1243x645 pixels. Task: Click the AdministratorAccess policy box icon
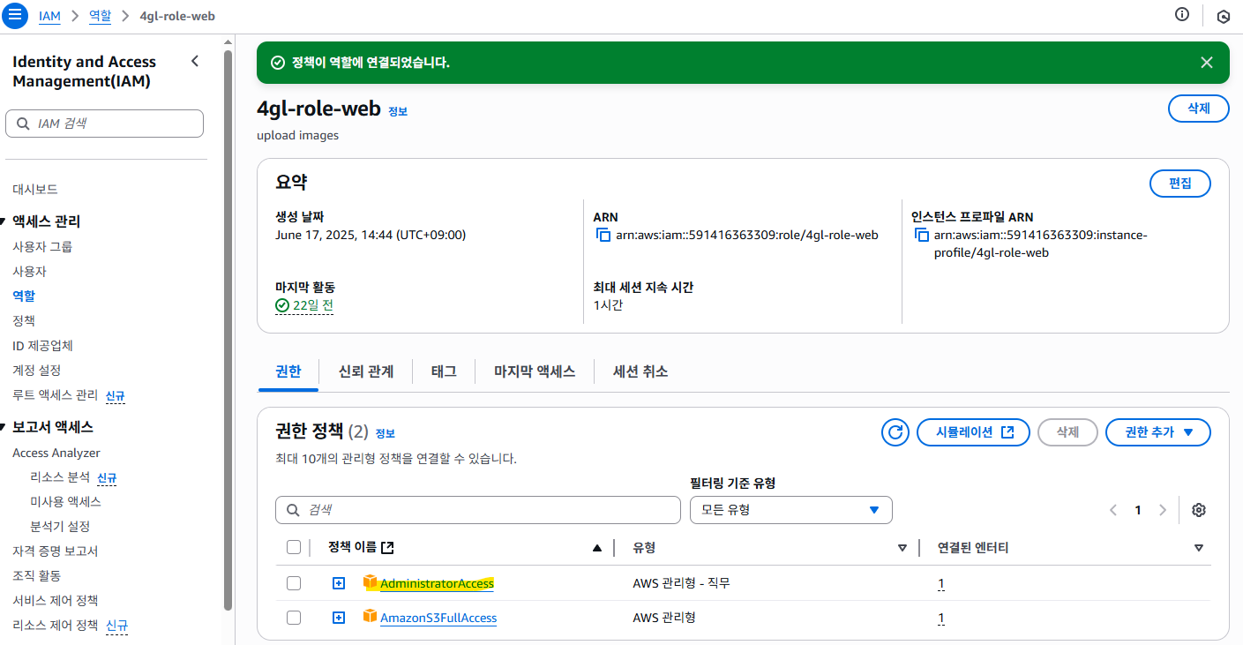371,582
